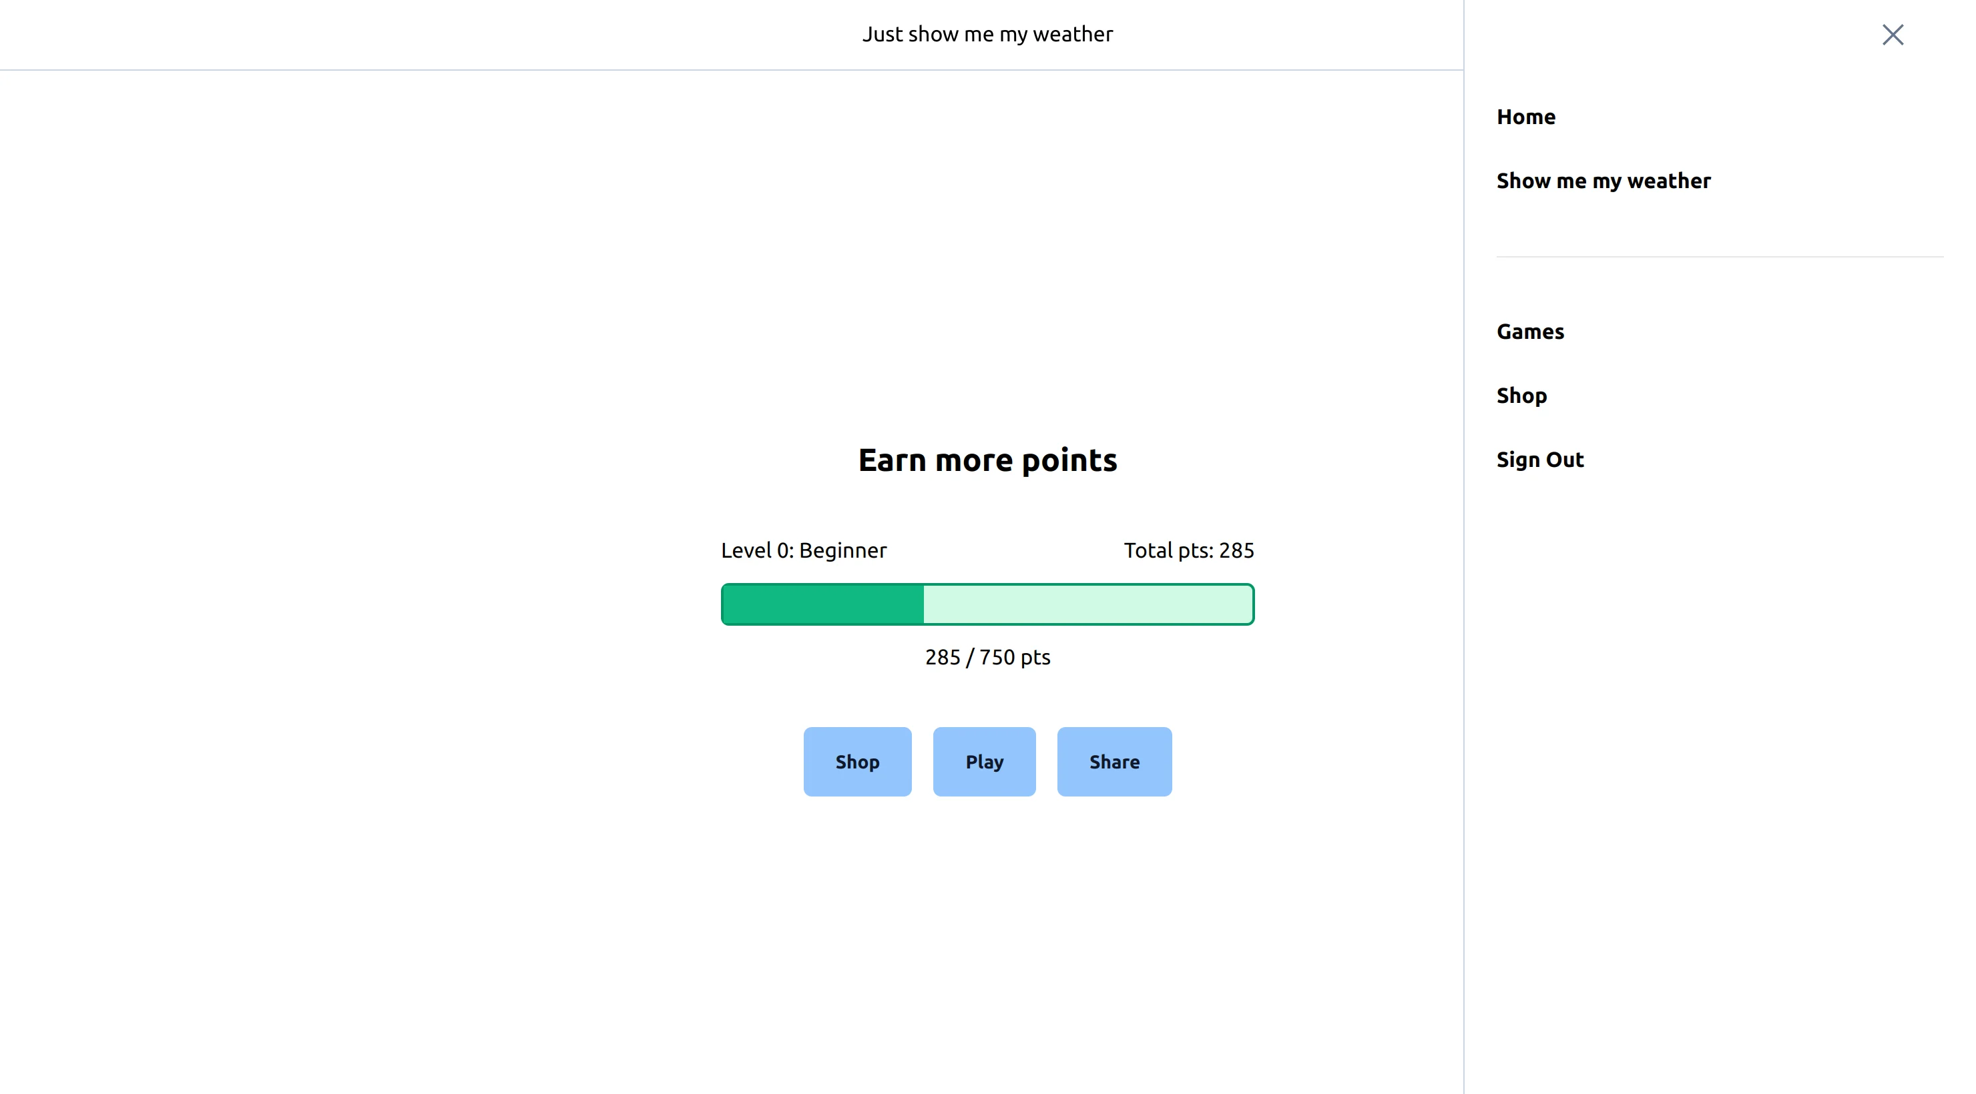
Task: Open Shop from the side navigation menu
Action: pyautogui.click(x=1521, y=396)
